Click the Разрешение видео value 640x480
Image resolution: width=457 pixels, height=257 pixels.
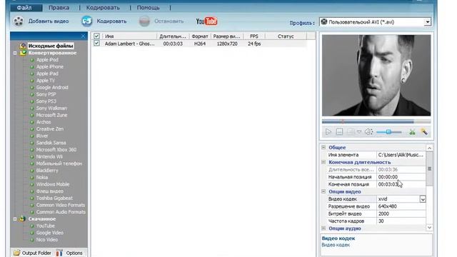tap(401, 206)
